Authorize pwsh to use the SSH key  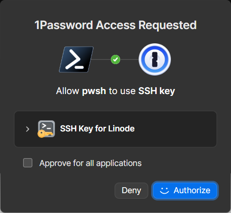(x=185, y=190)
